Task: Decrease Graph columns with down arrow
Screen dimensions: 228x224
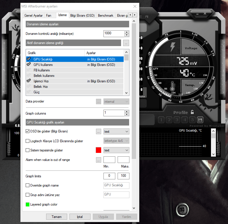Action: 127,115
